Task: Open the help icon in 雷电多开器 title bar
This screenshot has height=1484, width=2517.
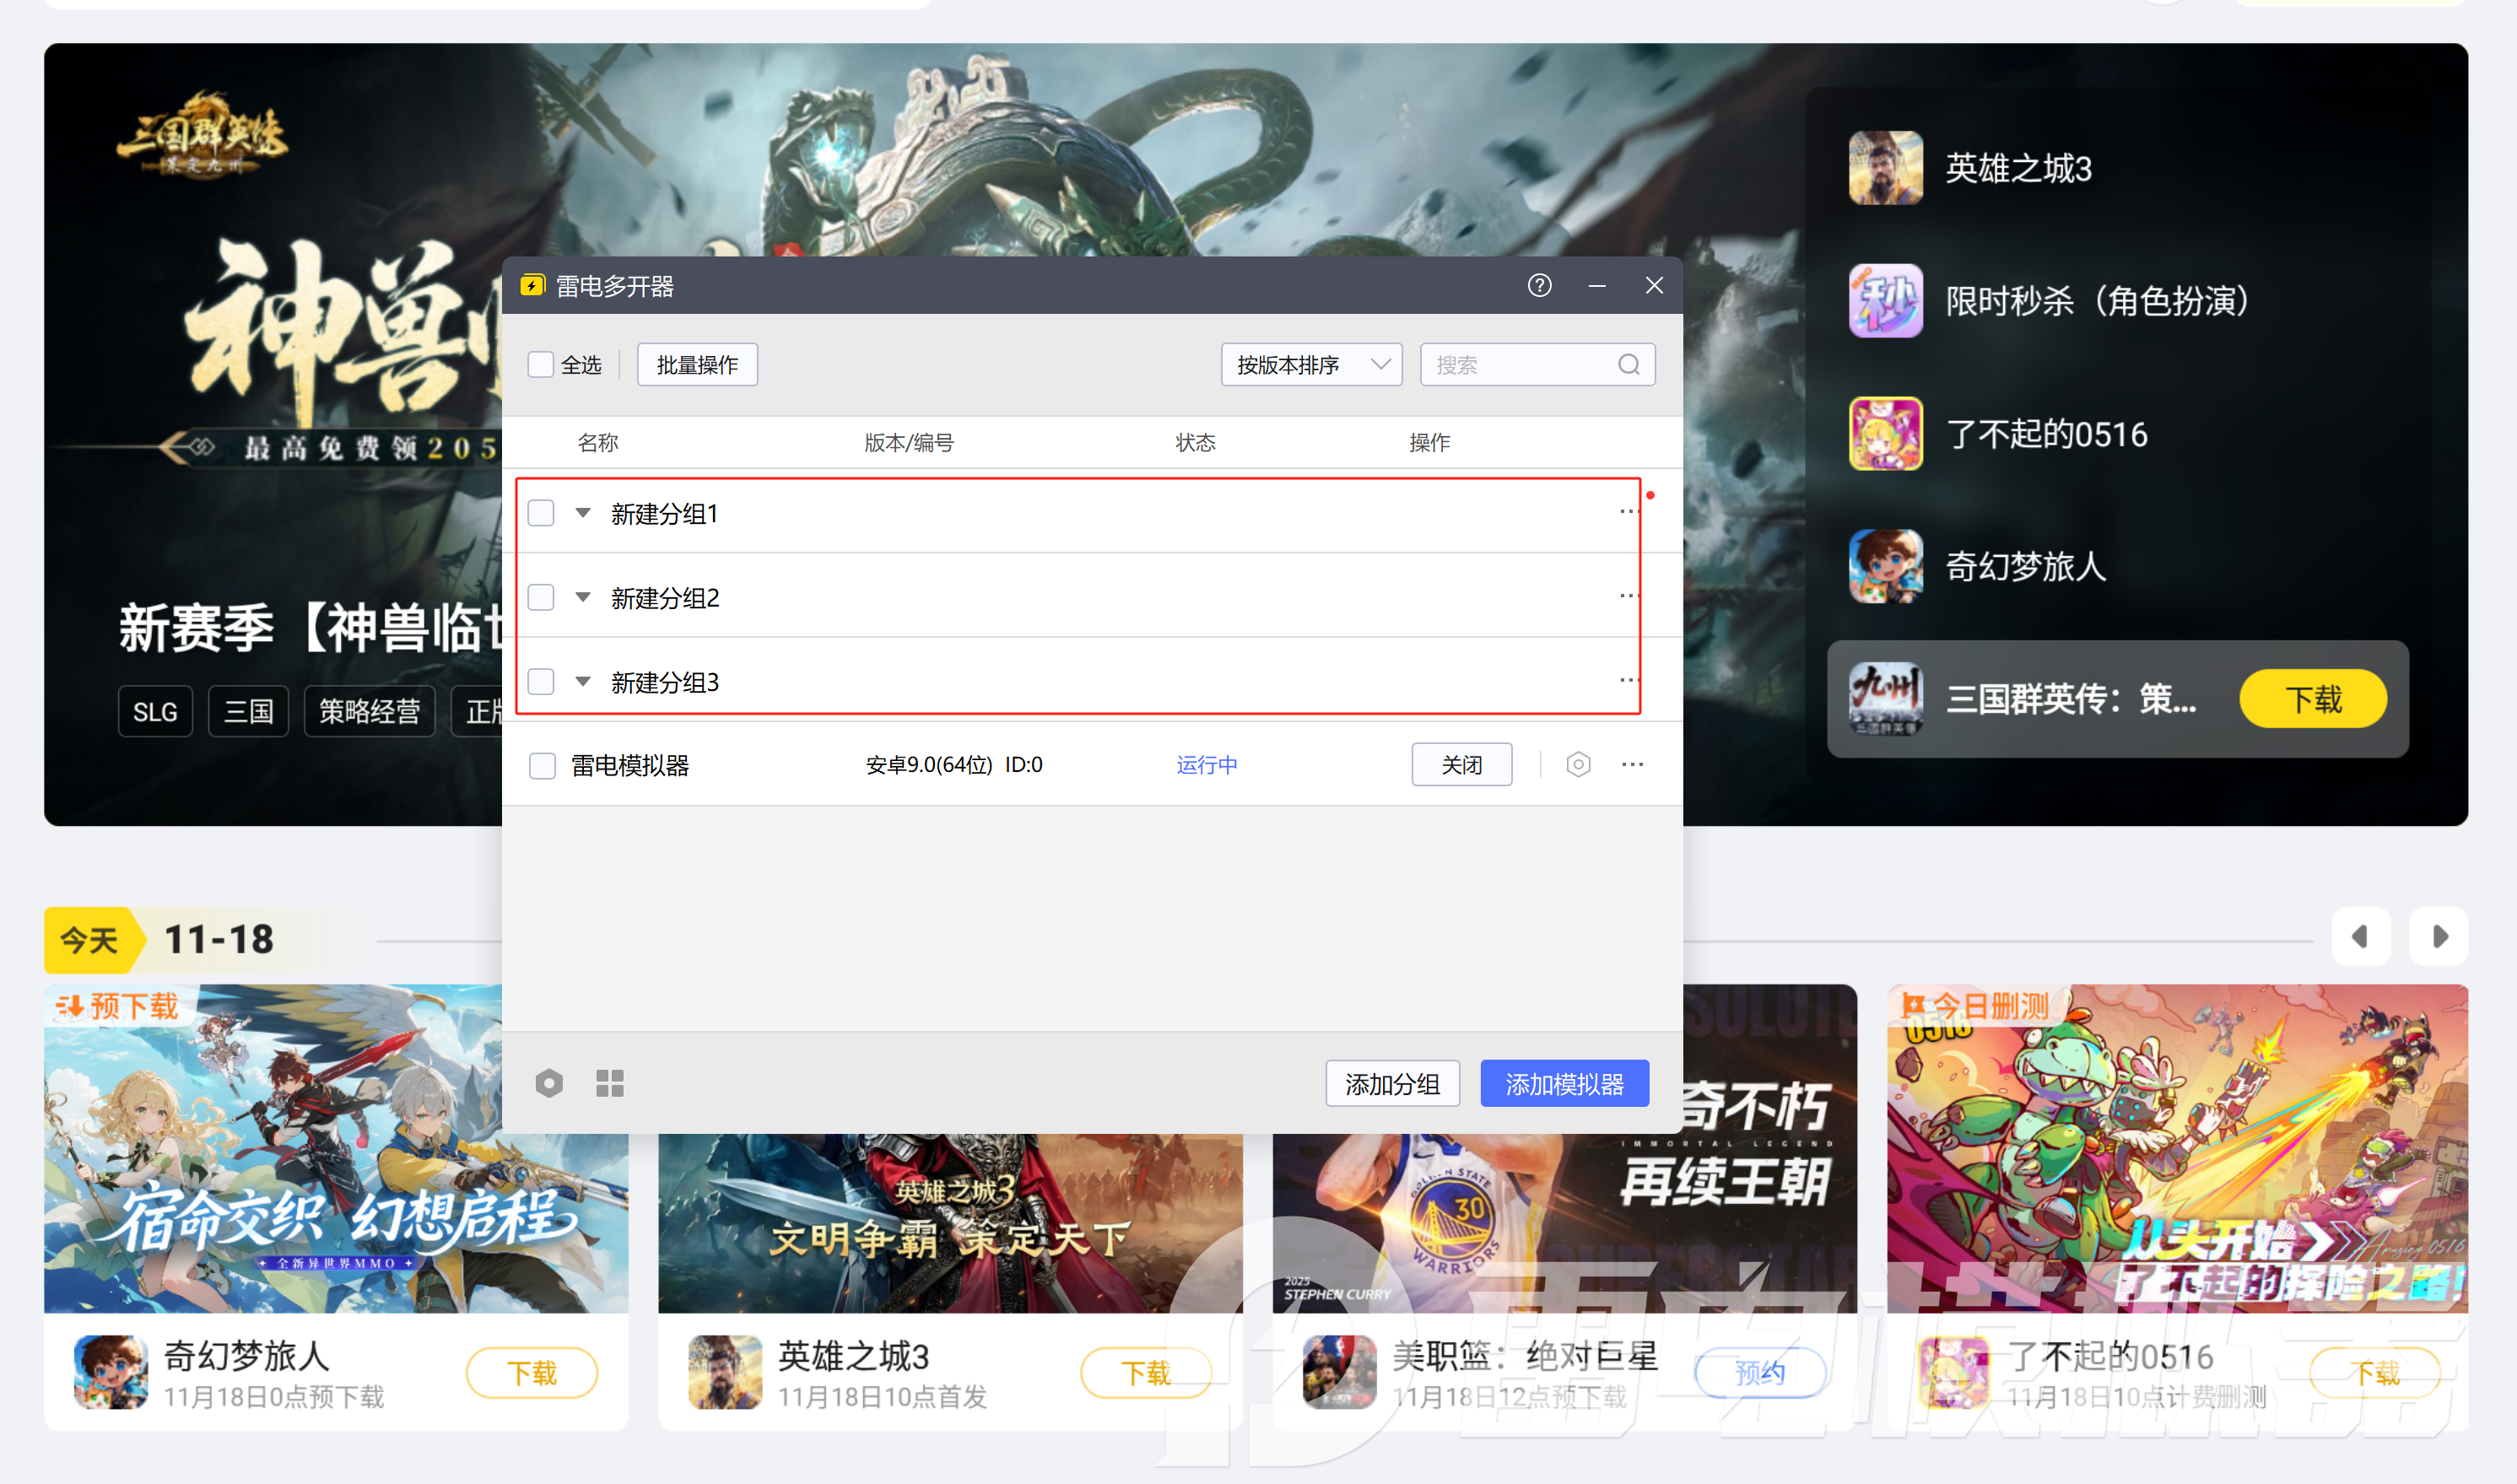Action: pyautogui.click(x=1538, y=285)
